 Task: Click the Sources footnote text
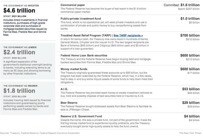point(40,133)
